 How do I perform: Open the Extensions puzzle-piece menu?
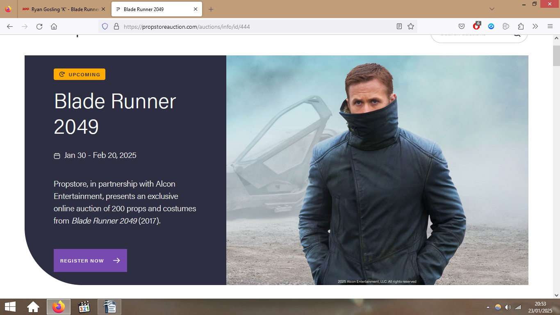(x=521, y=26)
